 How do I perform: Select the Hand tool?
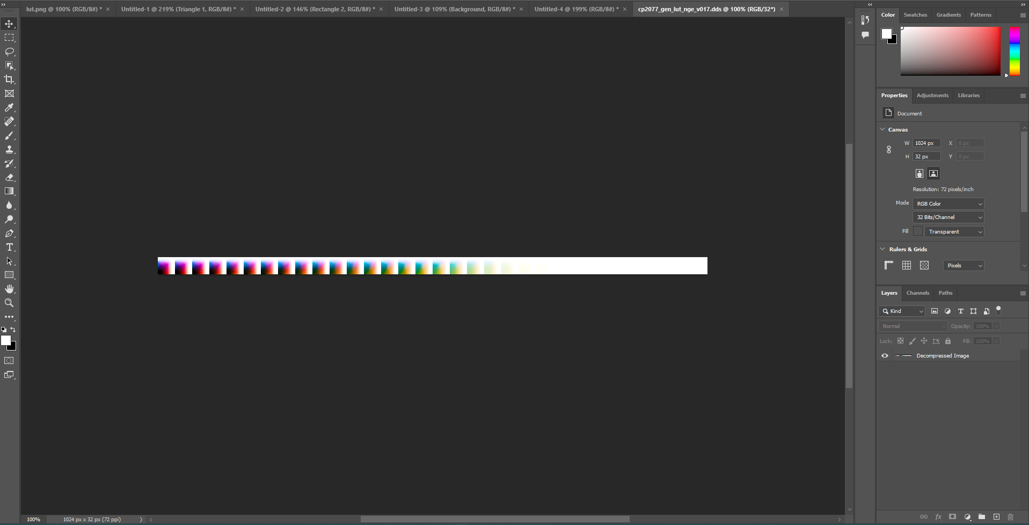pos(9,289)
